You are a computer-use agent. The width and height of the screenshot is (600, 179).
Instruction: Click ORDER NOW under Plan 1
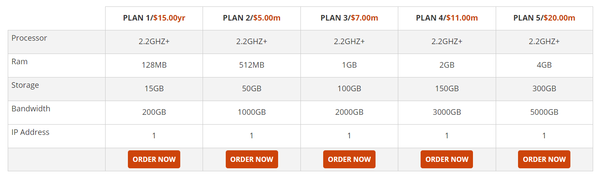pyautogui.click(x=154, y=159)
